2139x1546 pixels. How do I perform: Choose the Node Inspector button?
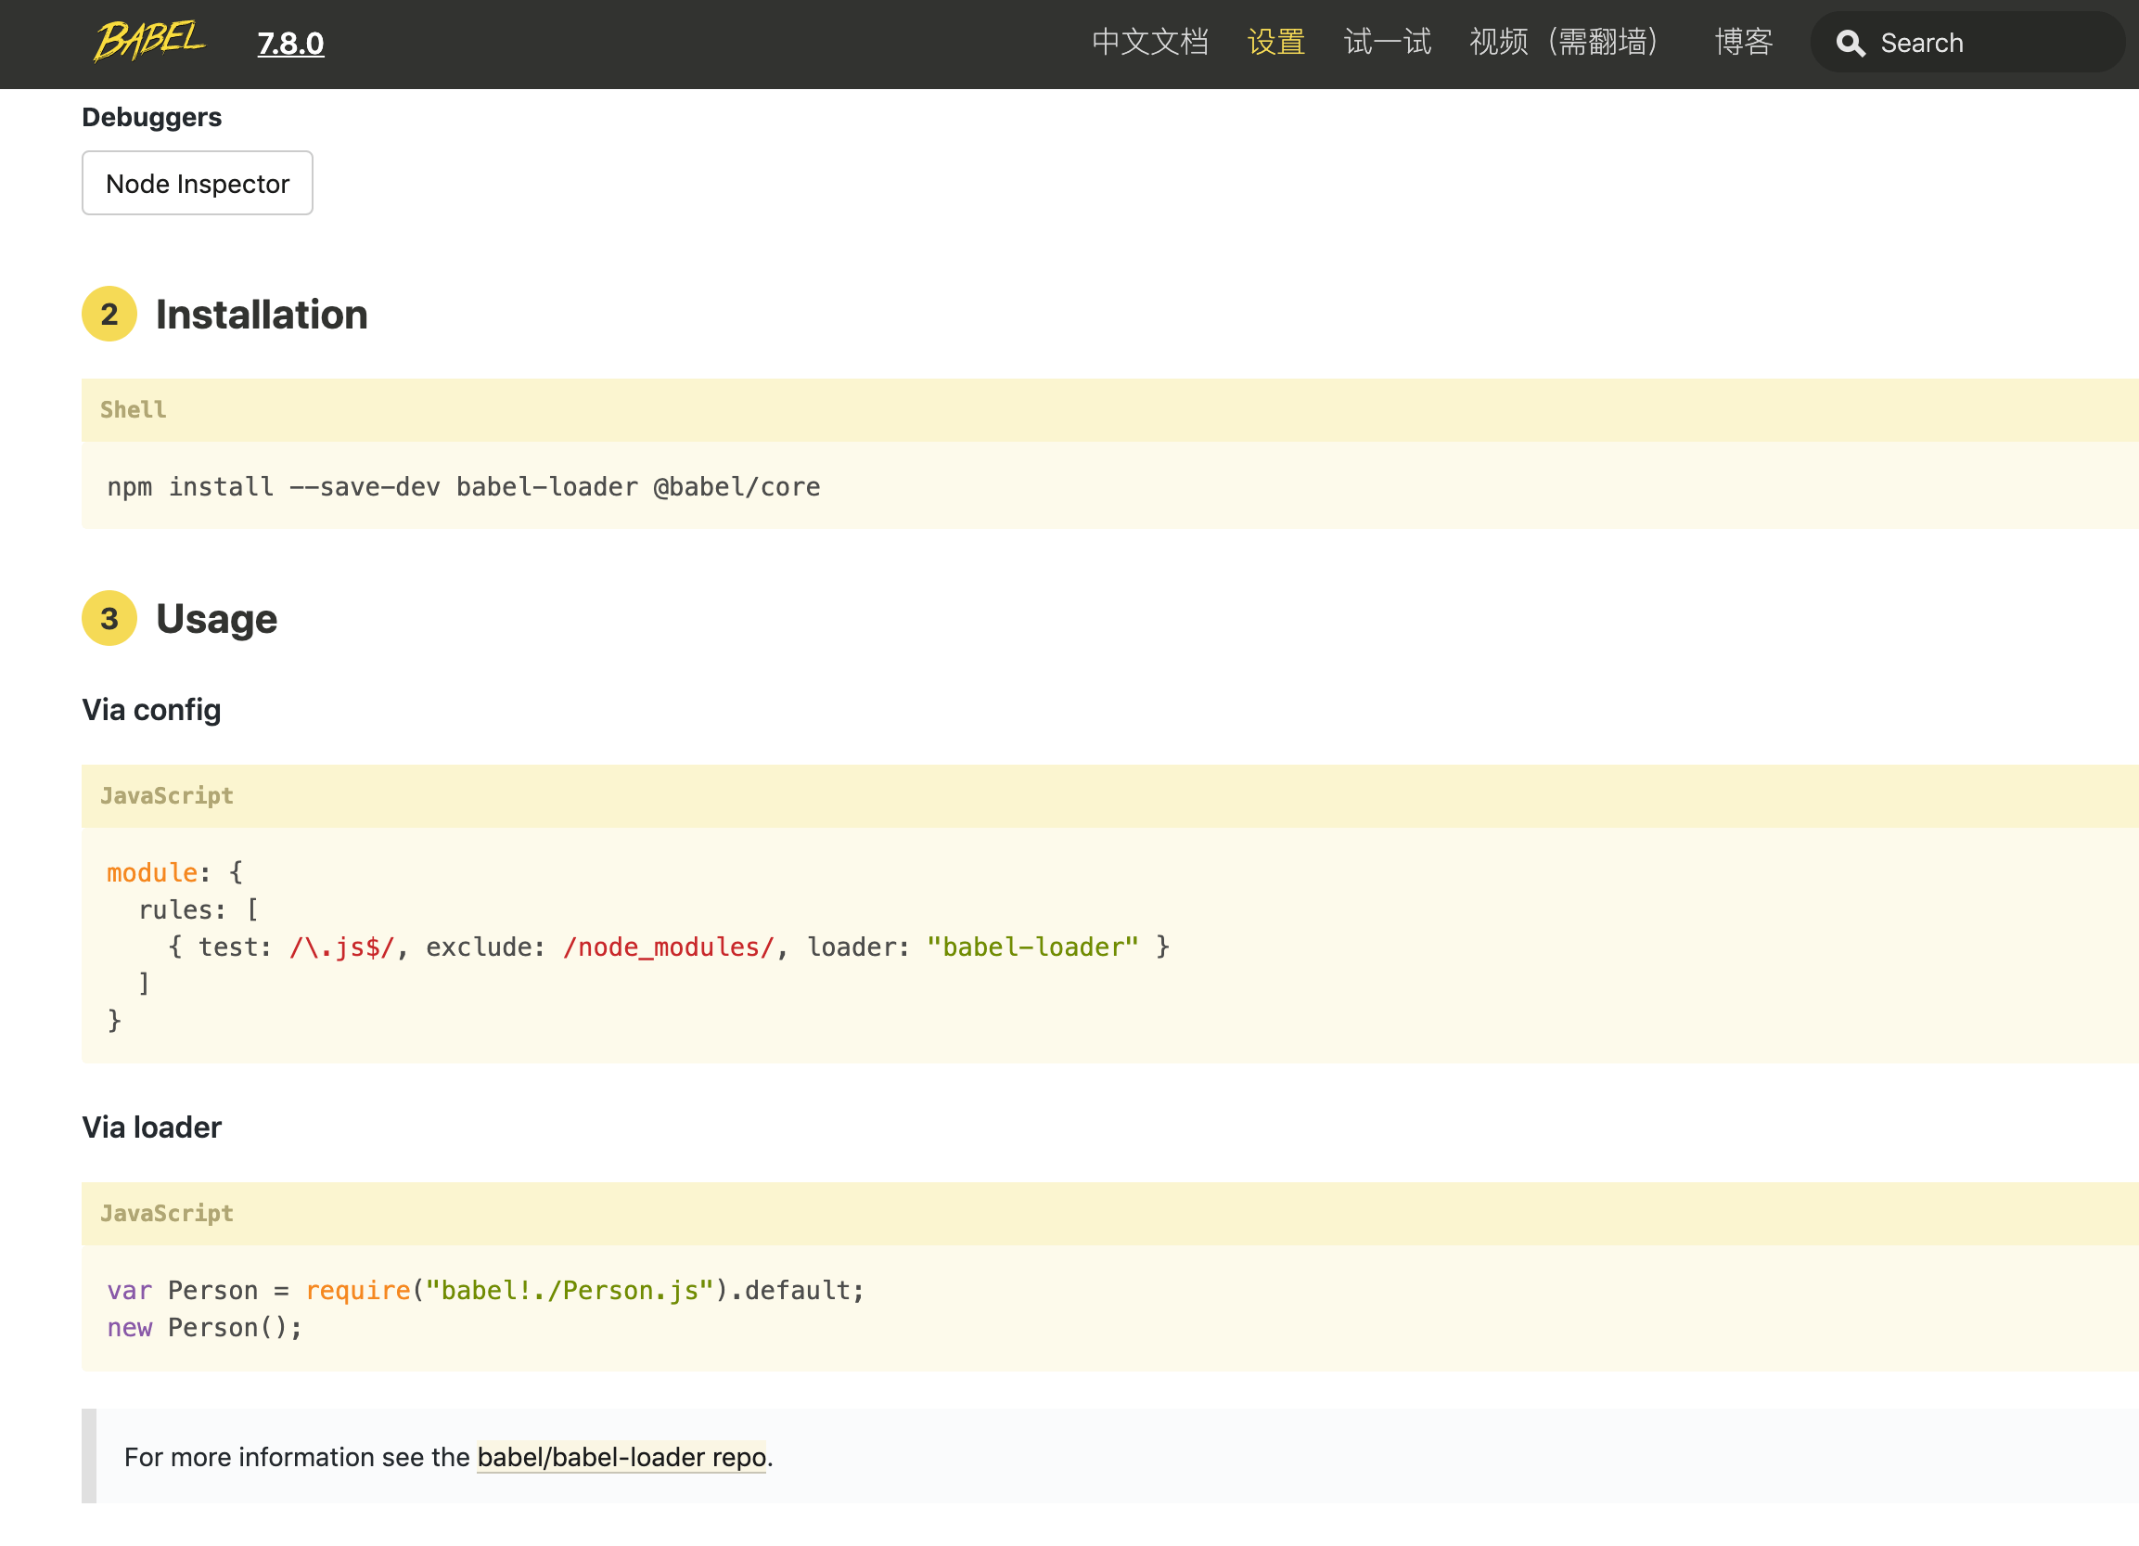pos(198,184)
